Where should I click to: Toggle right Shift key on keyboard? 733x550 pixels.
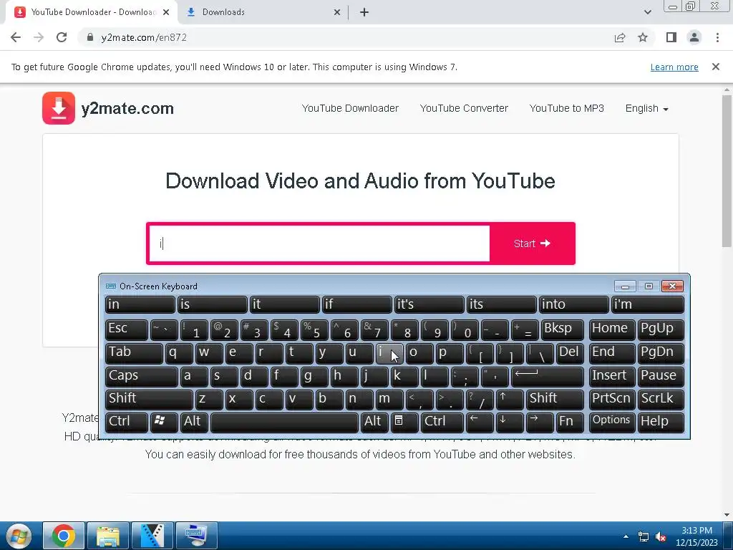tap(555, 399)
